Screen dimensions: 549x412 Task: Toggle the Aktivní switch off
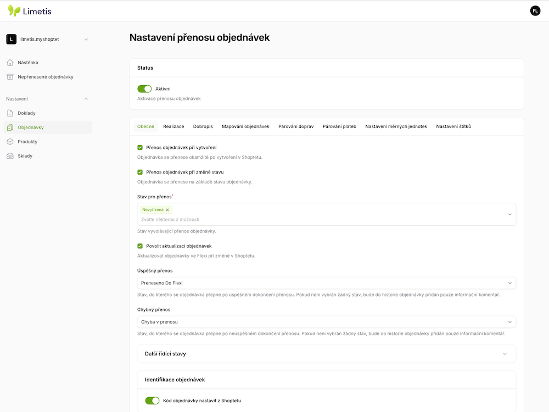[x=144, y=89]
